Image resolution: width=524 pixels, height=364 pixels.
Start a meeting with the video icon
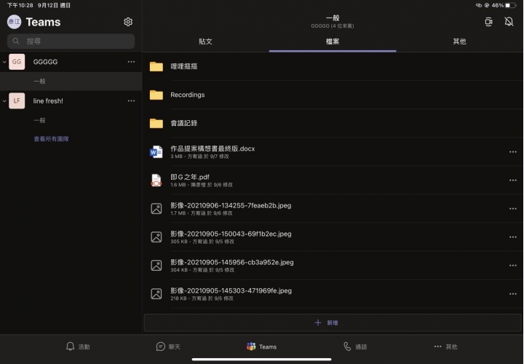[488, 22]
